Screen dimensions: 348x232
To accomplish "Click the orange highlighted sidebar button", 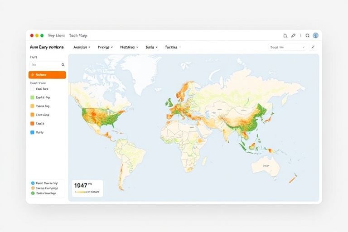I will pyautogui.click(x=47, y=75).
